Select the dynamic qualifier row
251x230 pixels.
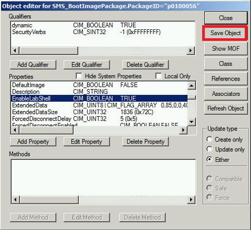(x=103, y=25)
